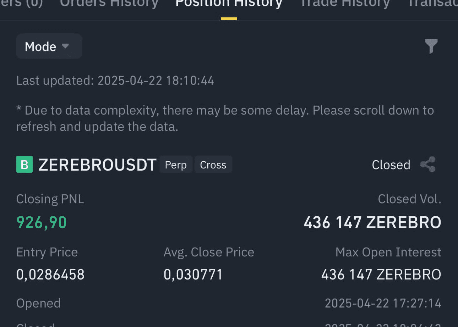Tap the Closed Vol. 436 147 ZEREBRO
This screenshot has width=458, height=327.
pos(372,222)
